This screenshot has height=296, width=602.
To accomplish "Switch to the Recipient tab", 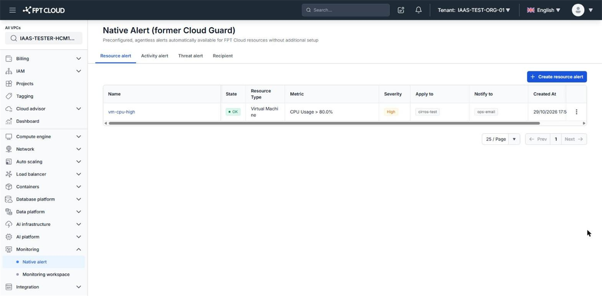I will point(223,56).
